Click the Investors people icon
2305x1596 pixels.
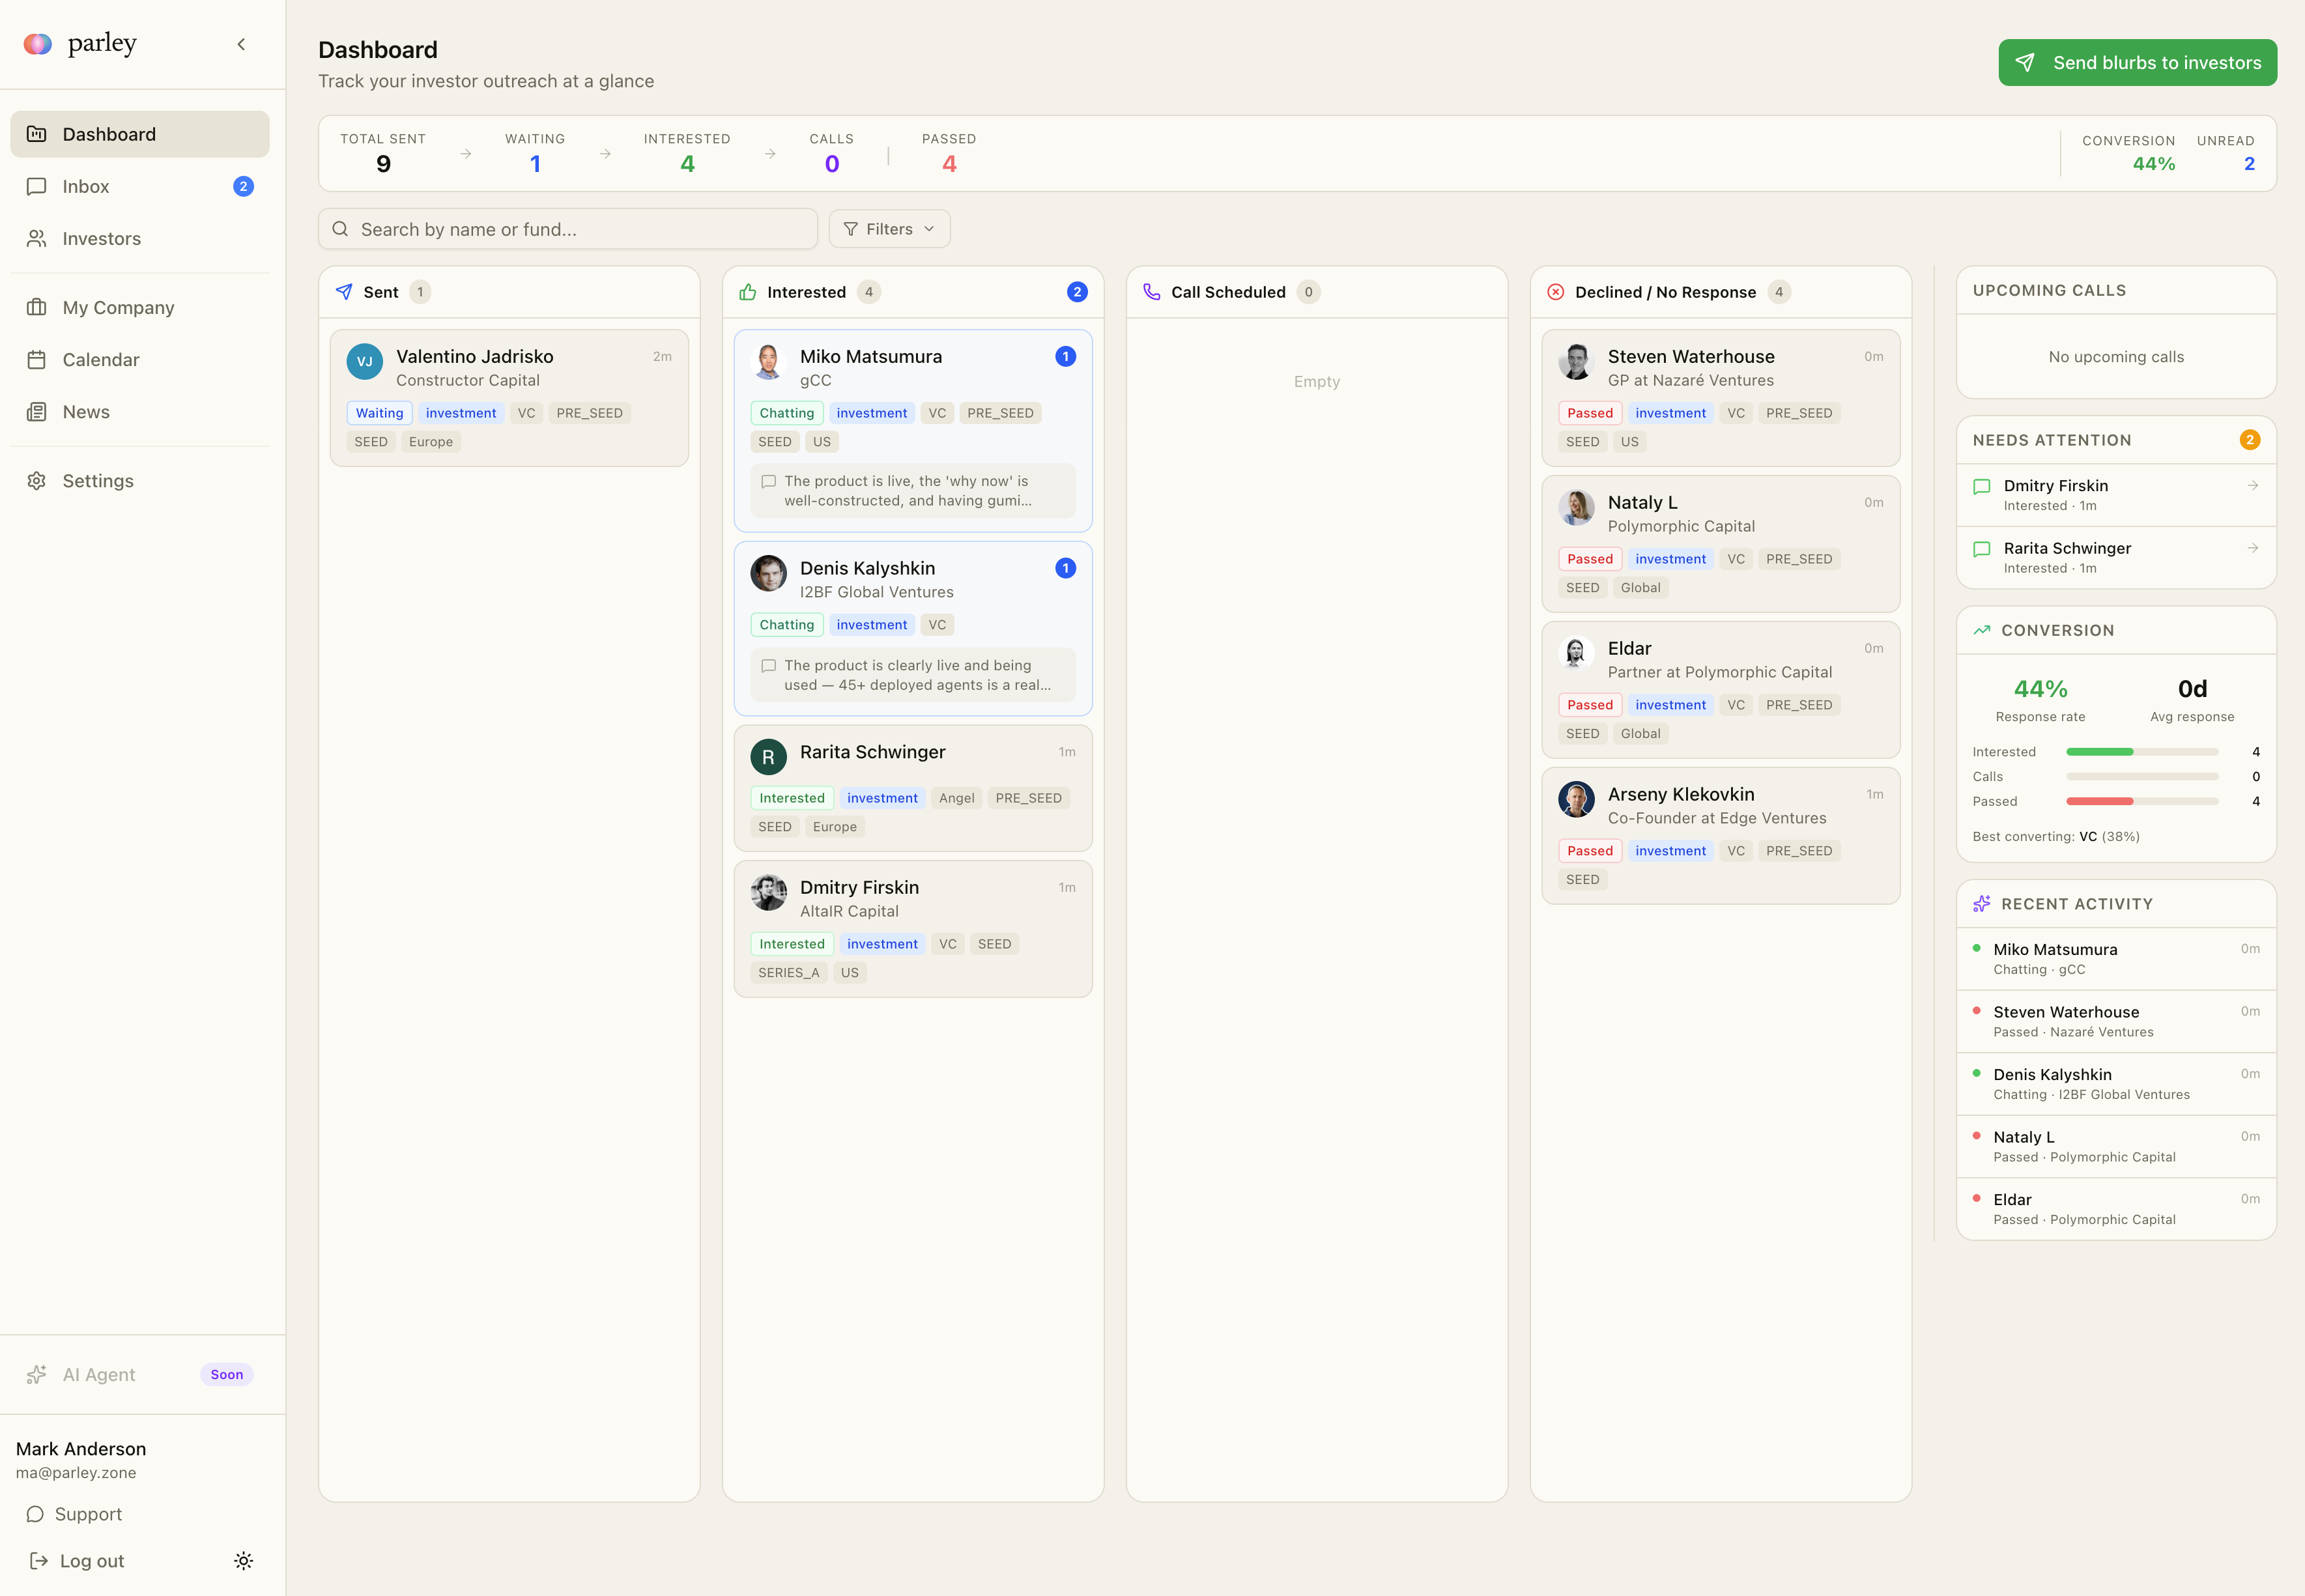[37, 238]
